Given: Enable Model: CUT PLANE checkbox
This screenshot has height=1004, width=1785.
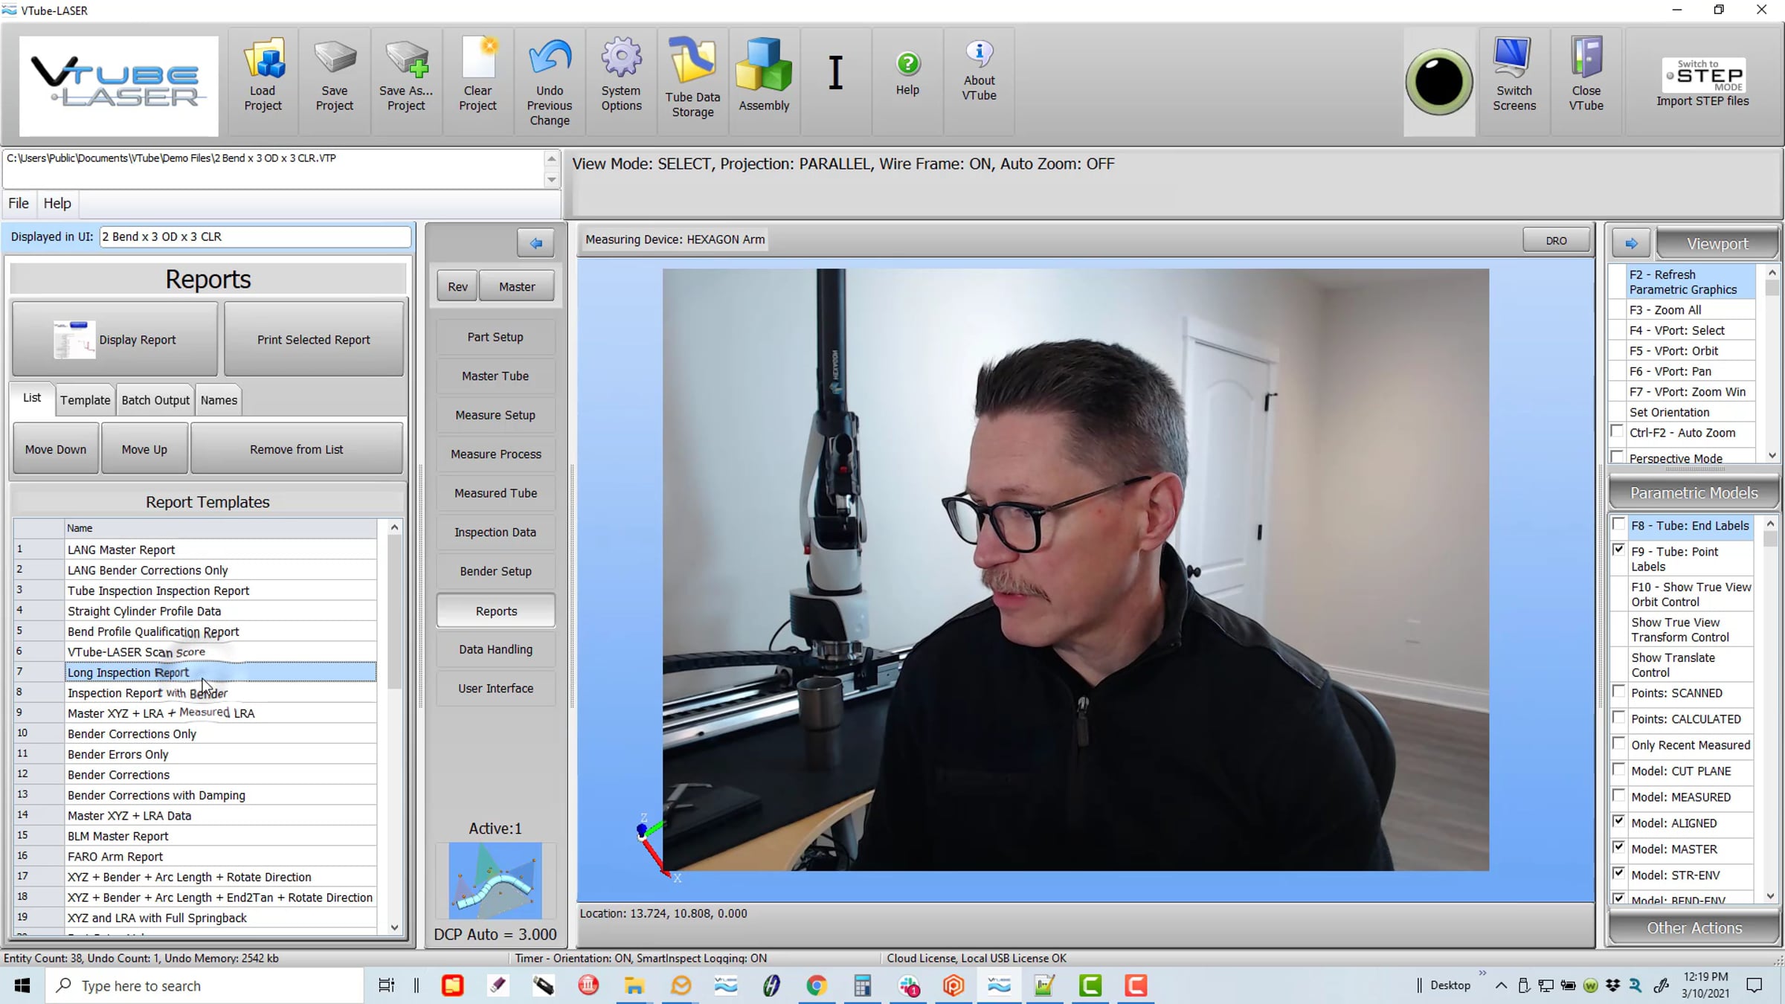Looking at the screenshot, I should click(1618, 770).
